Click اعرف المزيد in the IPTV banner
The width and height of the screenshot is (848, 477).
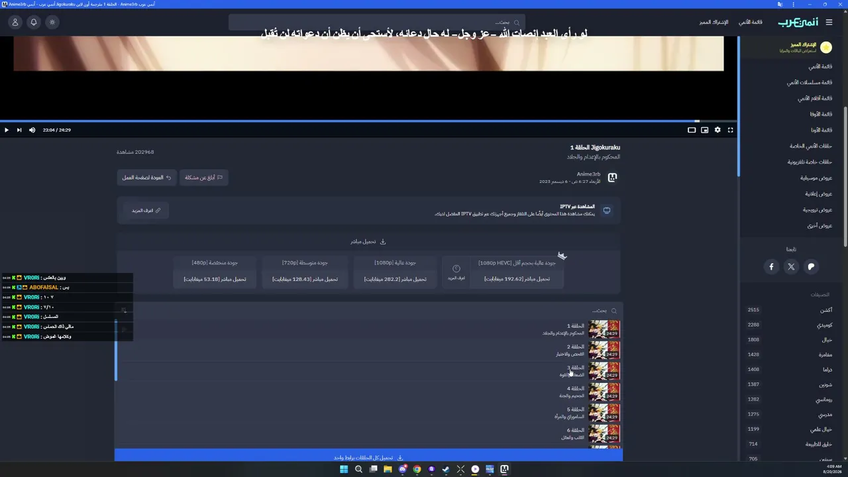146,211
